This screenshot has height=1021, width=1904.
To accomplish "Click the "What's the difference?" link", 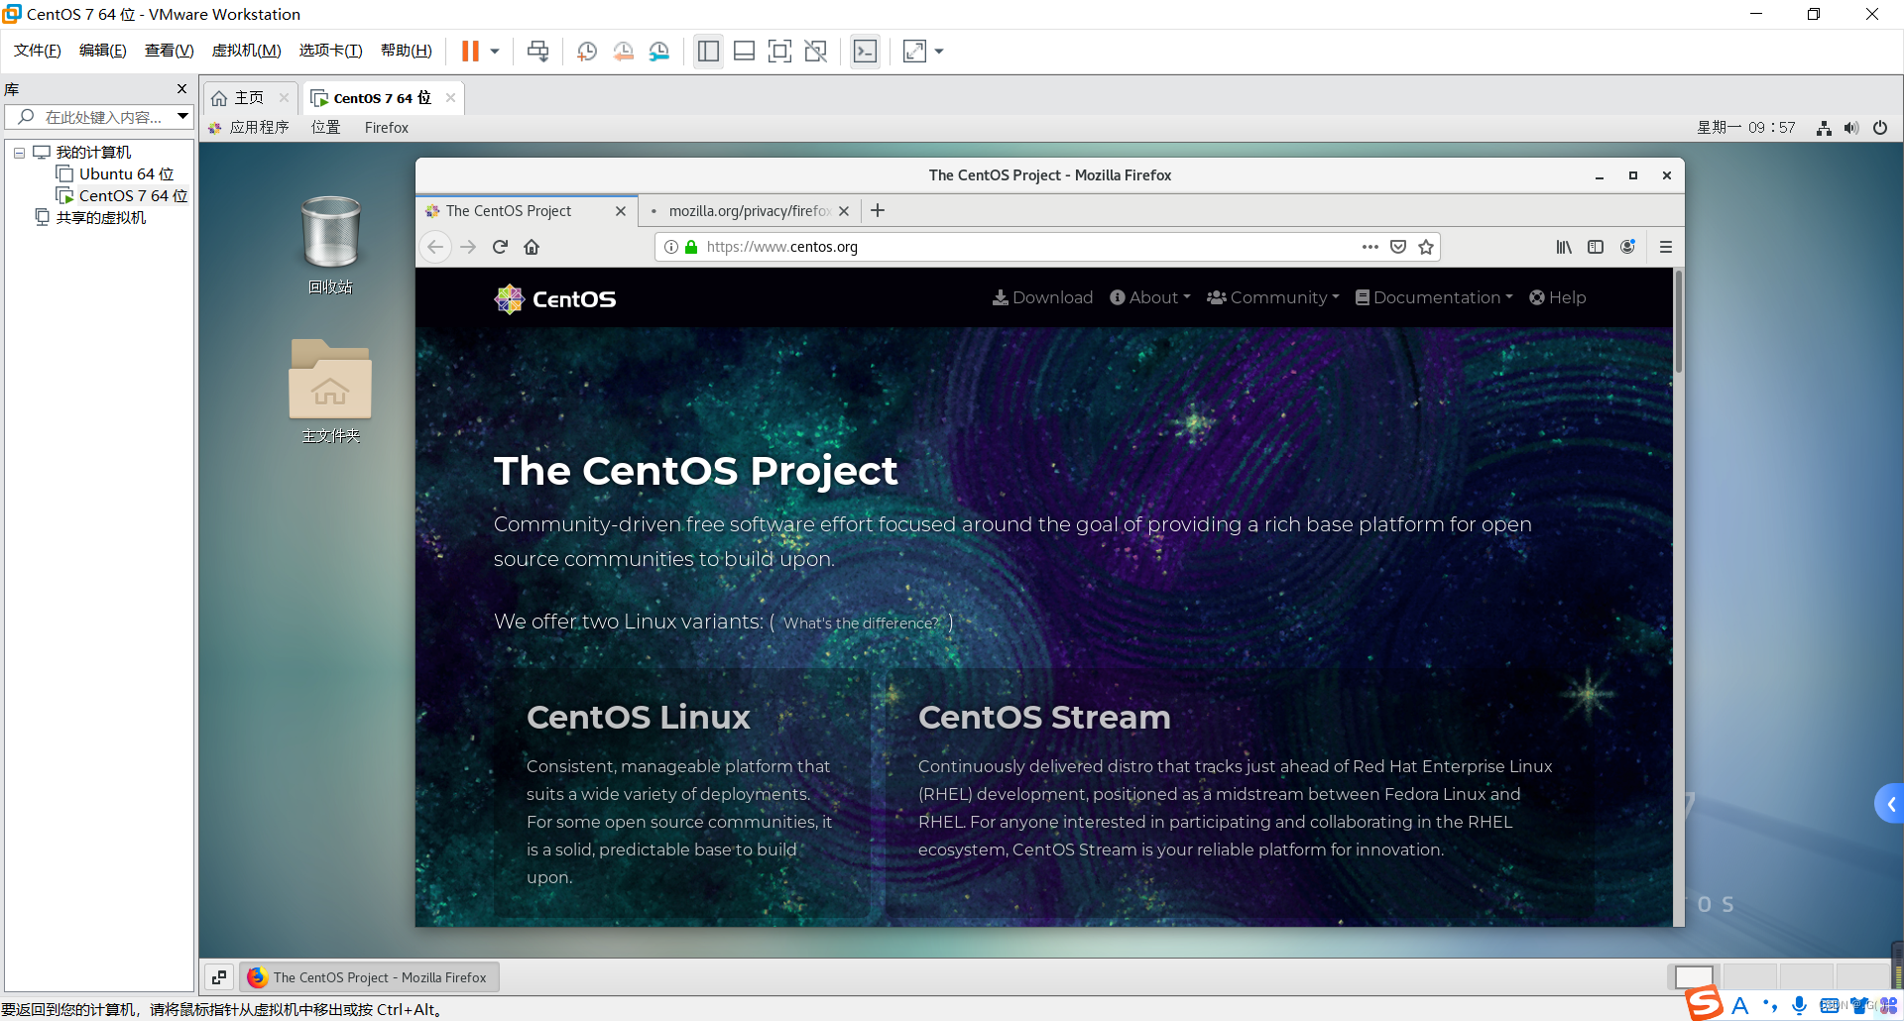I will pos(861,624).
